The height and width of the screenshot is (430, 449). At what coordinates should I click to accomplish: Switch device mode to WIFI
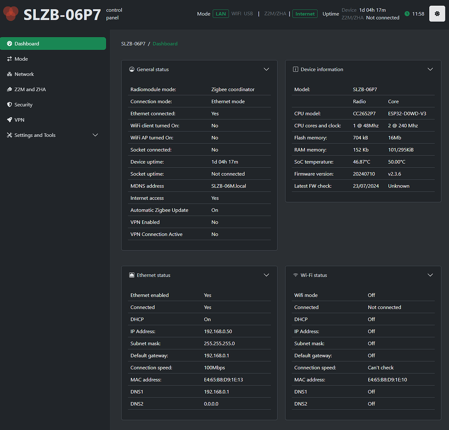click(x=236, y=13)
